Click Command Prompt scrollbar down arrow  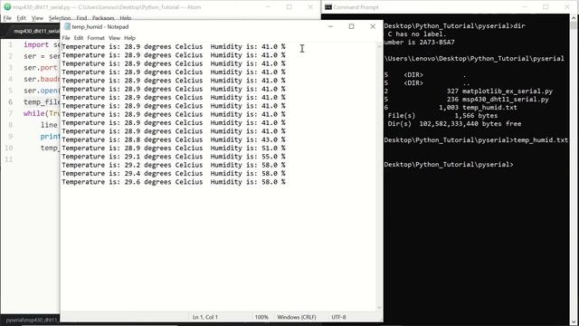[x=574, y=321]
